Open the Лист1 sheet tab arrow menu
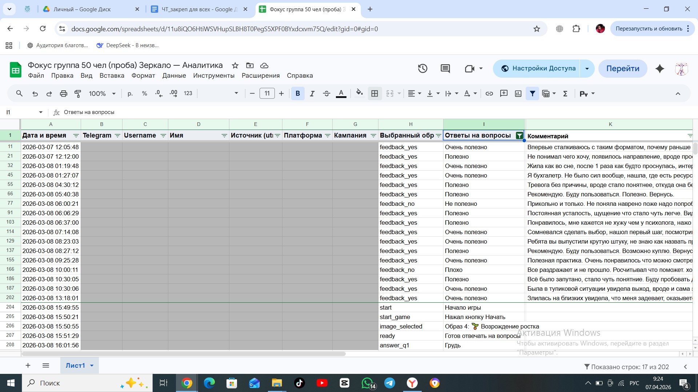Image resolution: width=698 pixels, height=392 pixels. [92, 366]
